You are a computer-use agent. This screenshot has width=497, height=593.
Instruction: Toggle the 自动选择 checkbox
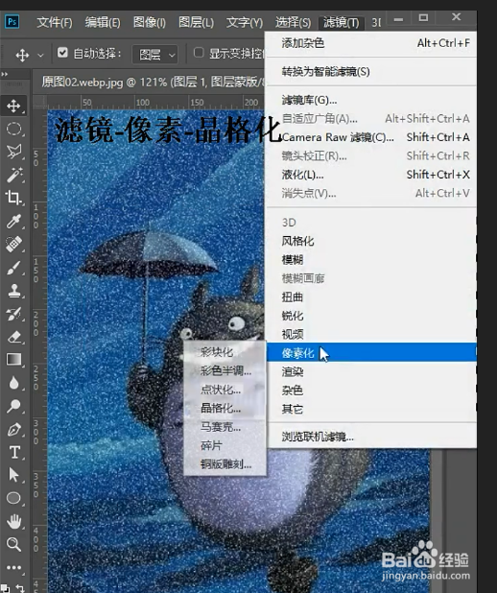[62, 53]
